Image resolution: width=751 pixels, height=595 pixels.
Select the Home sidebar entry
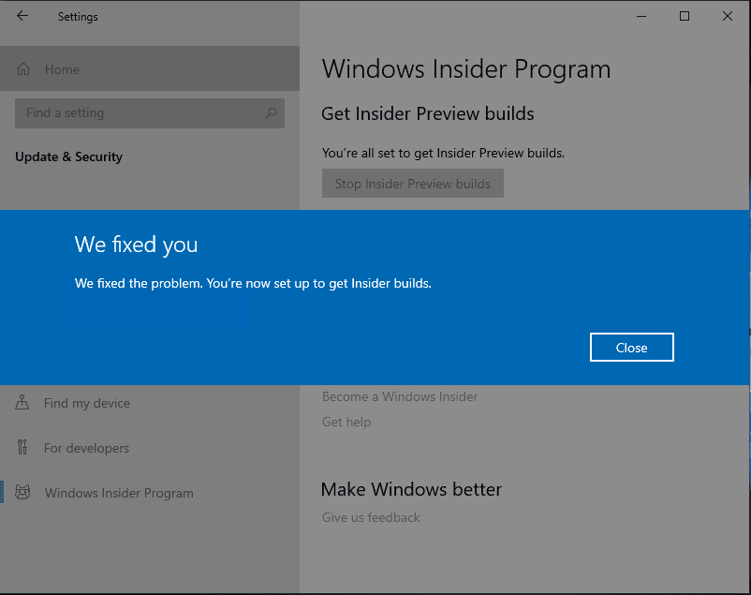coord(62,69)
